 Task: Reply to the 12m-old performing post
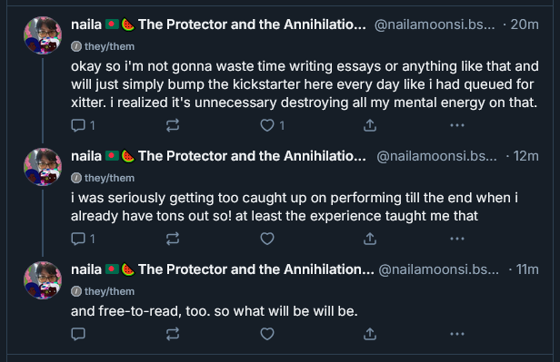(83, 239)
